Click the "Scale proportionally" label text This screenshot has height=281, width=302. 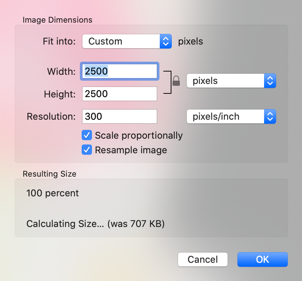(x=139, y=135)
